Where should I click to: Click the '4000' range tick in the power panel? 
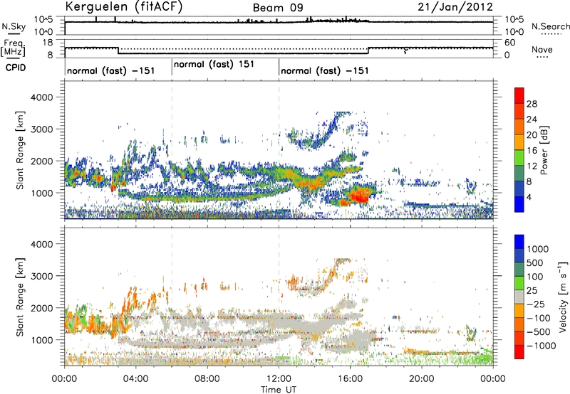pos(41,97)
